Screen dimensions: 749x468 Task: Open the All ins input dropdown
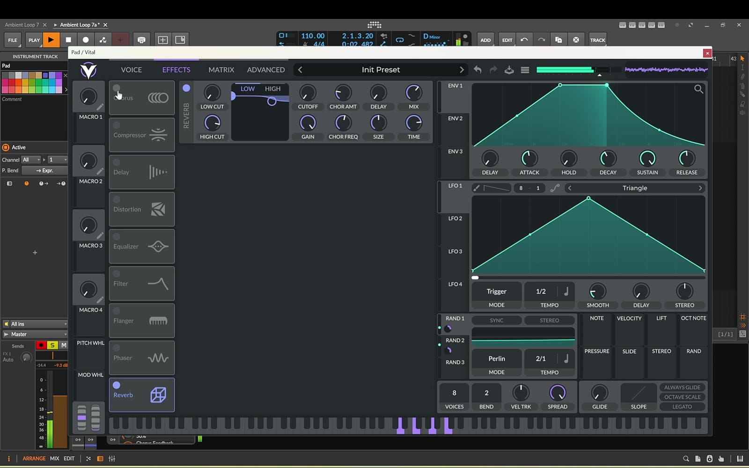pyautogui.click(x=35, y=324)
